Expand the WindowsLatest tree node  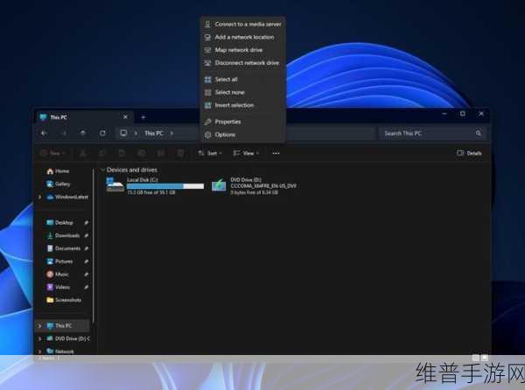click(40, 197)
